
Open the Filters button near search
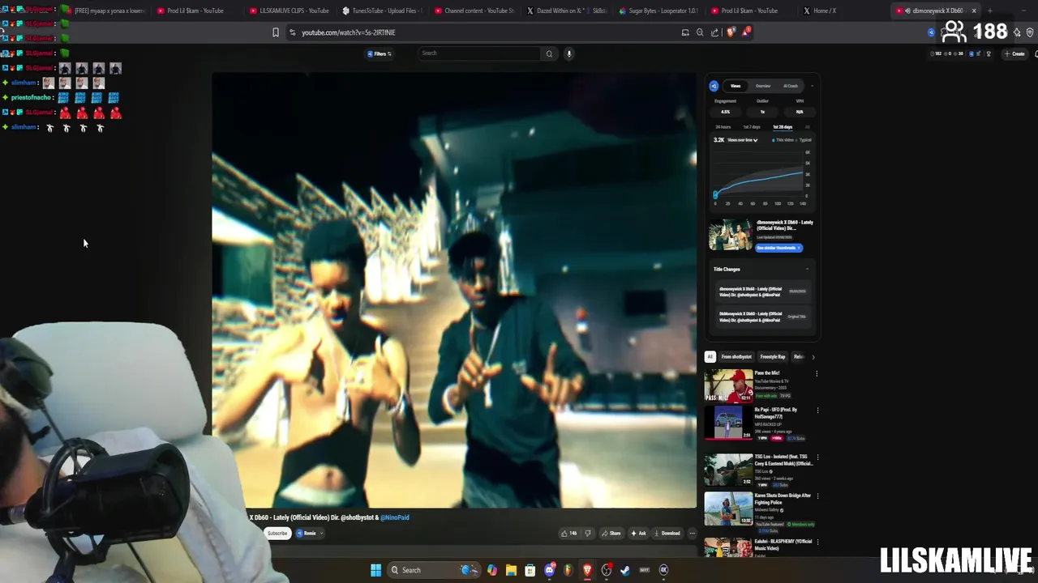pos(379,53)
